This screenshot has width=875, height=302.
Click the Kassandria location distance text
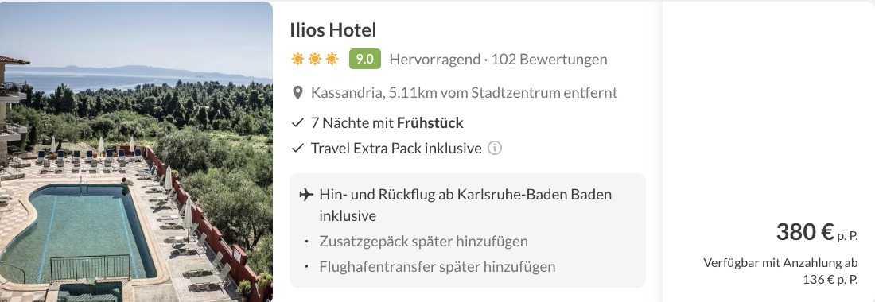(465, 92)
